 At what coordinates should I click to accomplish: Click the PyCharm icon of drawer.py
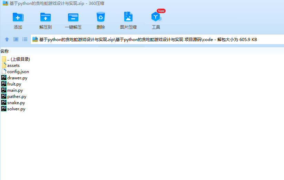[4, 78]
